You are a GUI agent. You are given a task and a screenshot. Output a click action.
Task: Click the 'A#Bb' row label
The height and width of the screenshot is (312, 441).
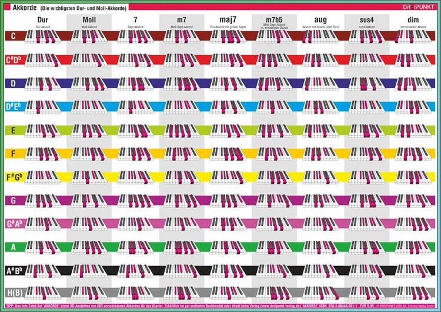coord(14,271)
